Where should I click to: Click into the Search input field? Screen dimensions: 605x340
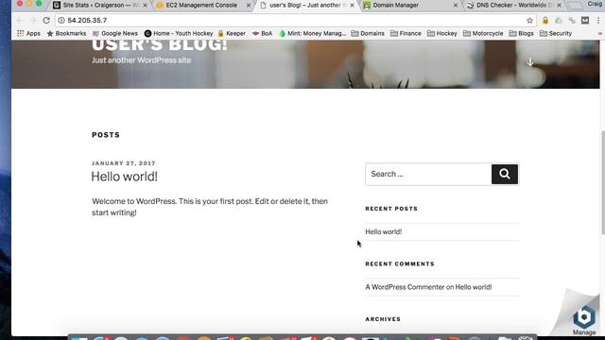428,174
